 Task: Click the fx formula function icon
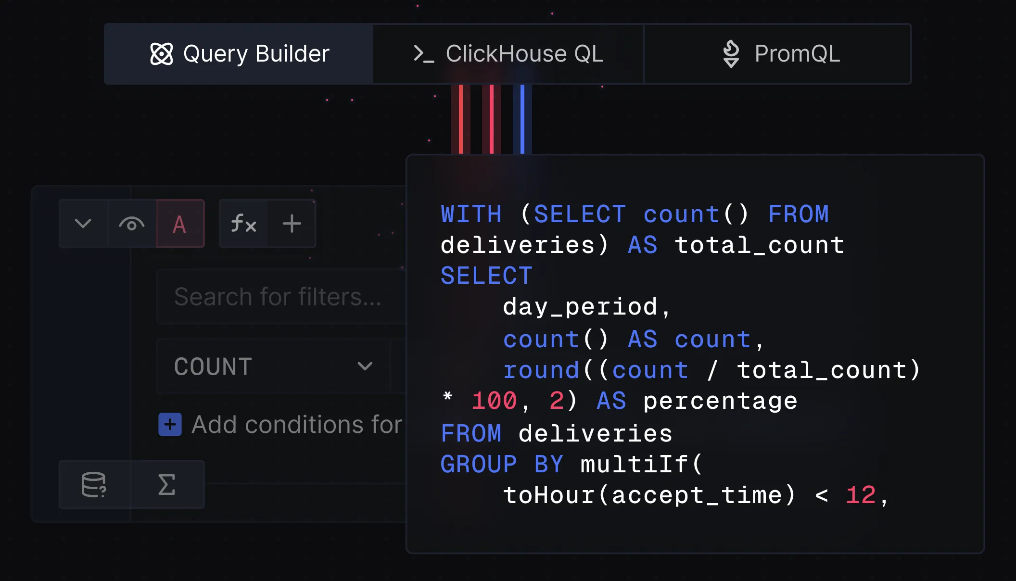pyautogui.click(x=243, y=224)
